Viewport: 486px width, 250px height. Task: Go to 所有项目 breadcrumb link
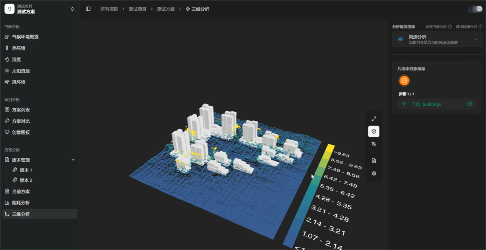tap(109, 9)
